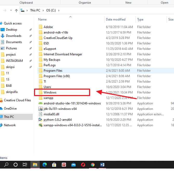
Task: Open Microsoft Store from taskbar
Action: click(54, 165)
